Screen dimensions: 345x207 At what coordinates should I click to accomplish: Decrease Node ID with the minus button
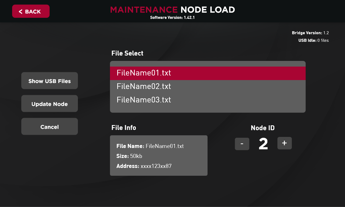coord(242,144)
